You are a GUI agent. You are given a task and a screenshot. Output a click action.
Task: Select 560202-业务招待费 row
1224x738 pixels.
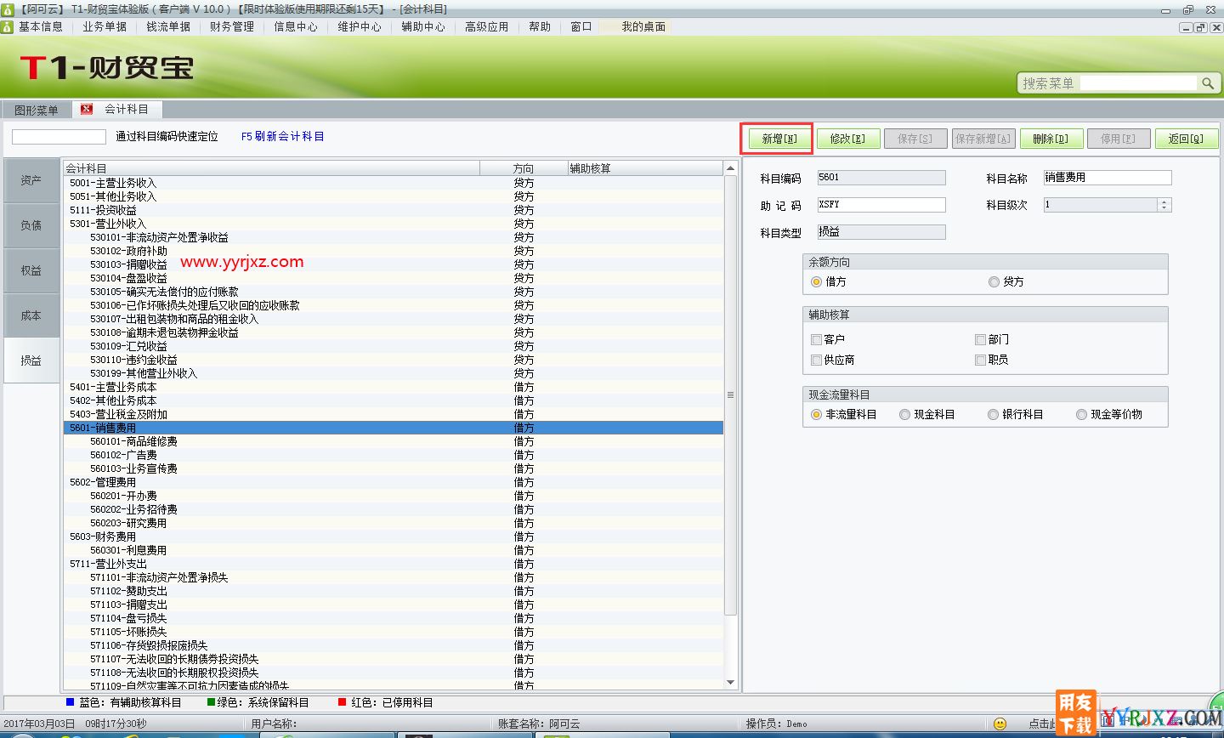(x=394, y=509)
